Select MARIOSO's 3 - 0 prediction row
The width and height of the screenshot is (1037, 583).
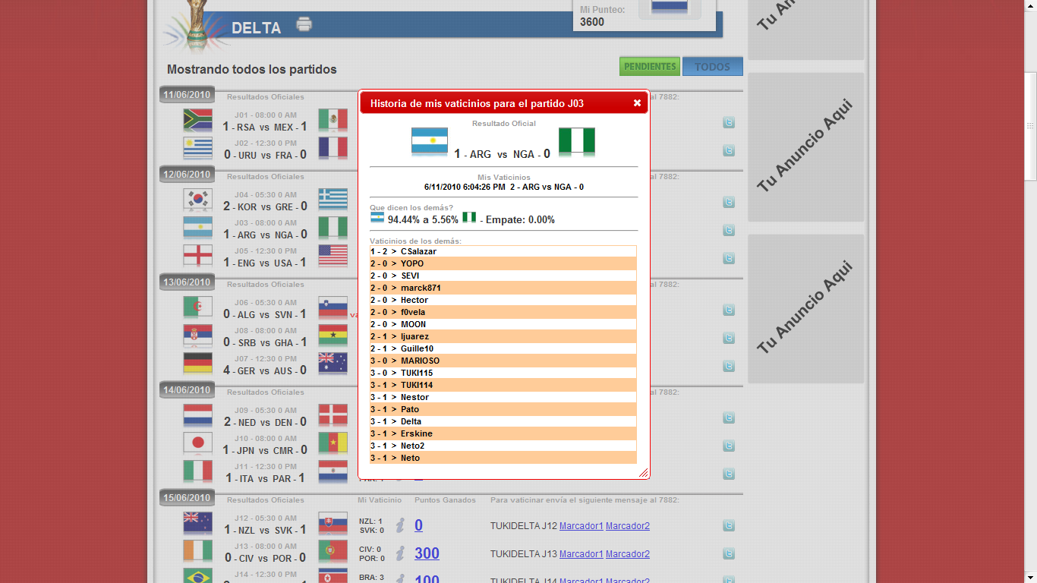[503, 361]
